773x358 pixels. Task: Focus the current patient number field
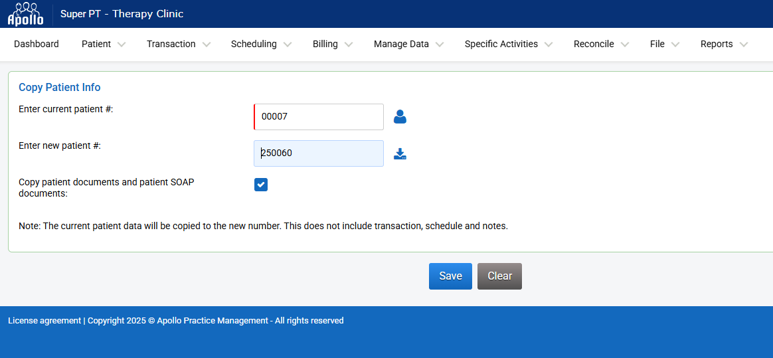click(x=319, y=117)
